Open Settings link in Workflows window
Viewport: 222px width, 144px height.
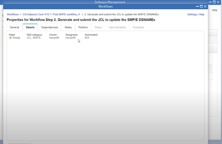(x=192, y=14)
